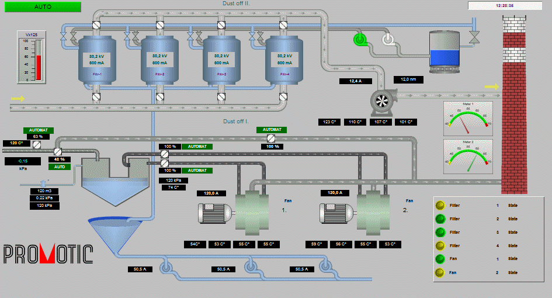This screenshot has height=298, width=552.
Task: Click the Meter 1 dial gauge
Action: [x=468, y=117]
